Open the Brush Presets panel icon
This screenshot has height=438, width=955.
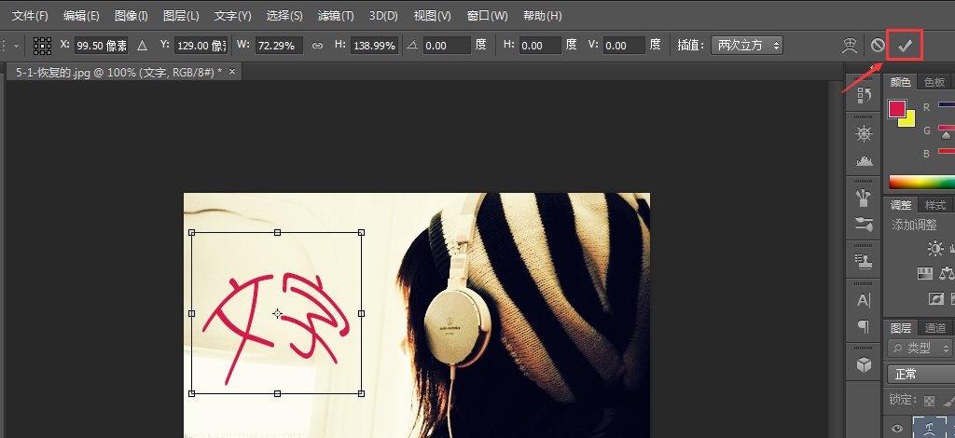(864, 198)
